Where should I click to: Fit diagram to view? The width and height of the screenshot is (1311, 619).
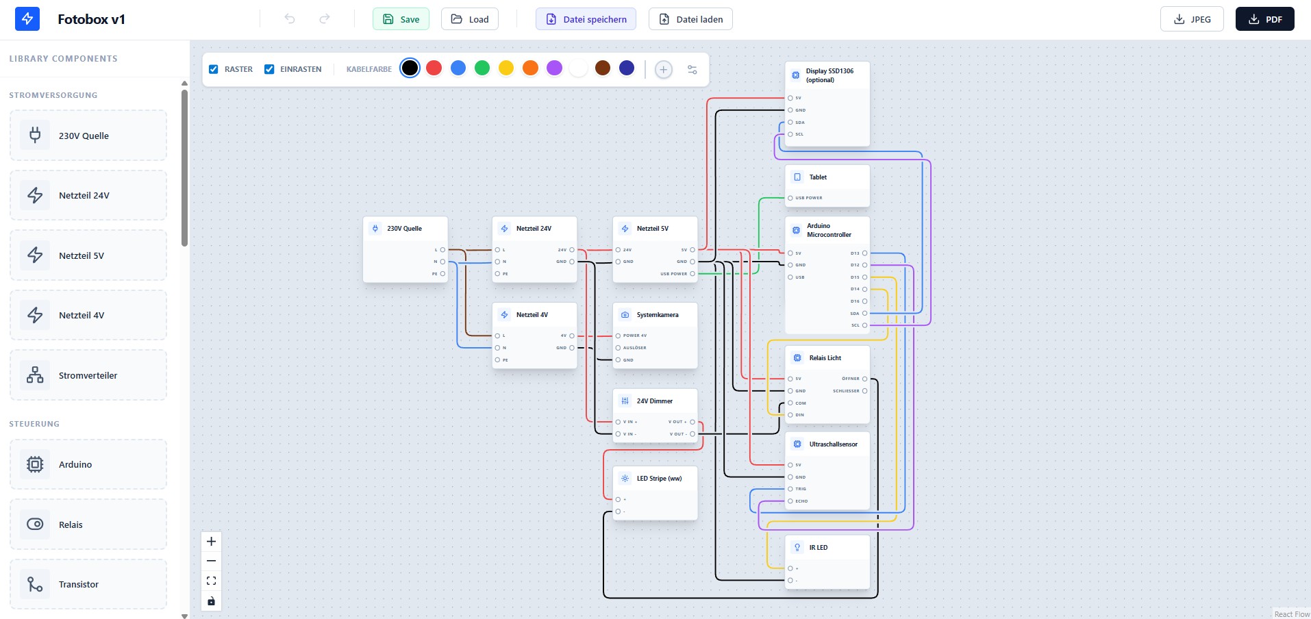[x=212, y=581]
